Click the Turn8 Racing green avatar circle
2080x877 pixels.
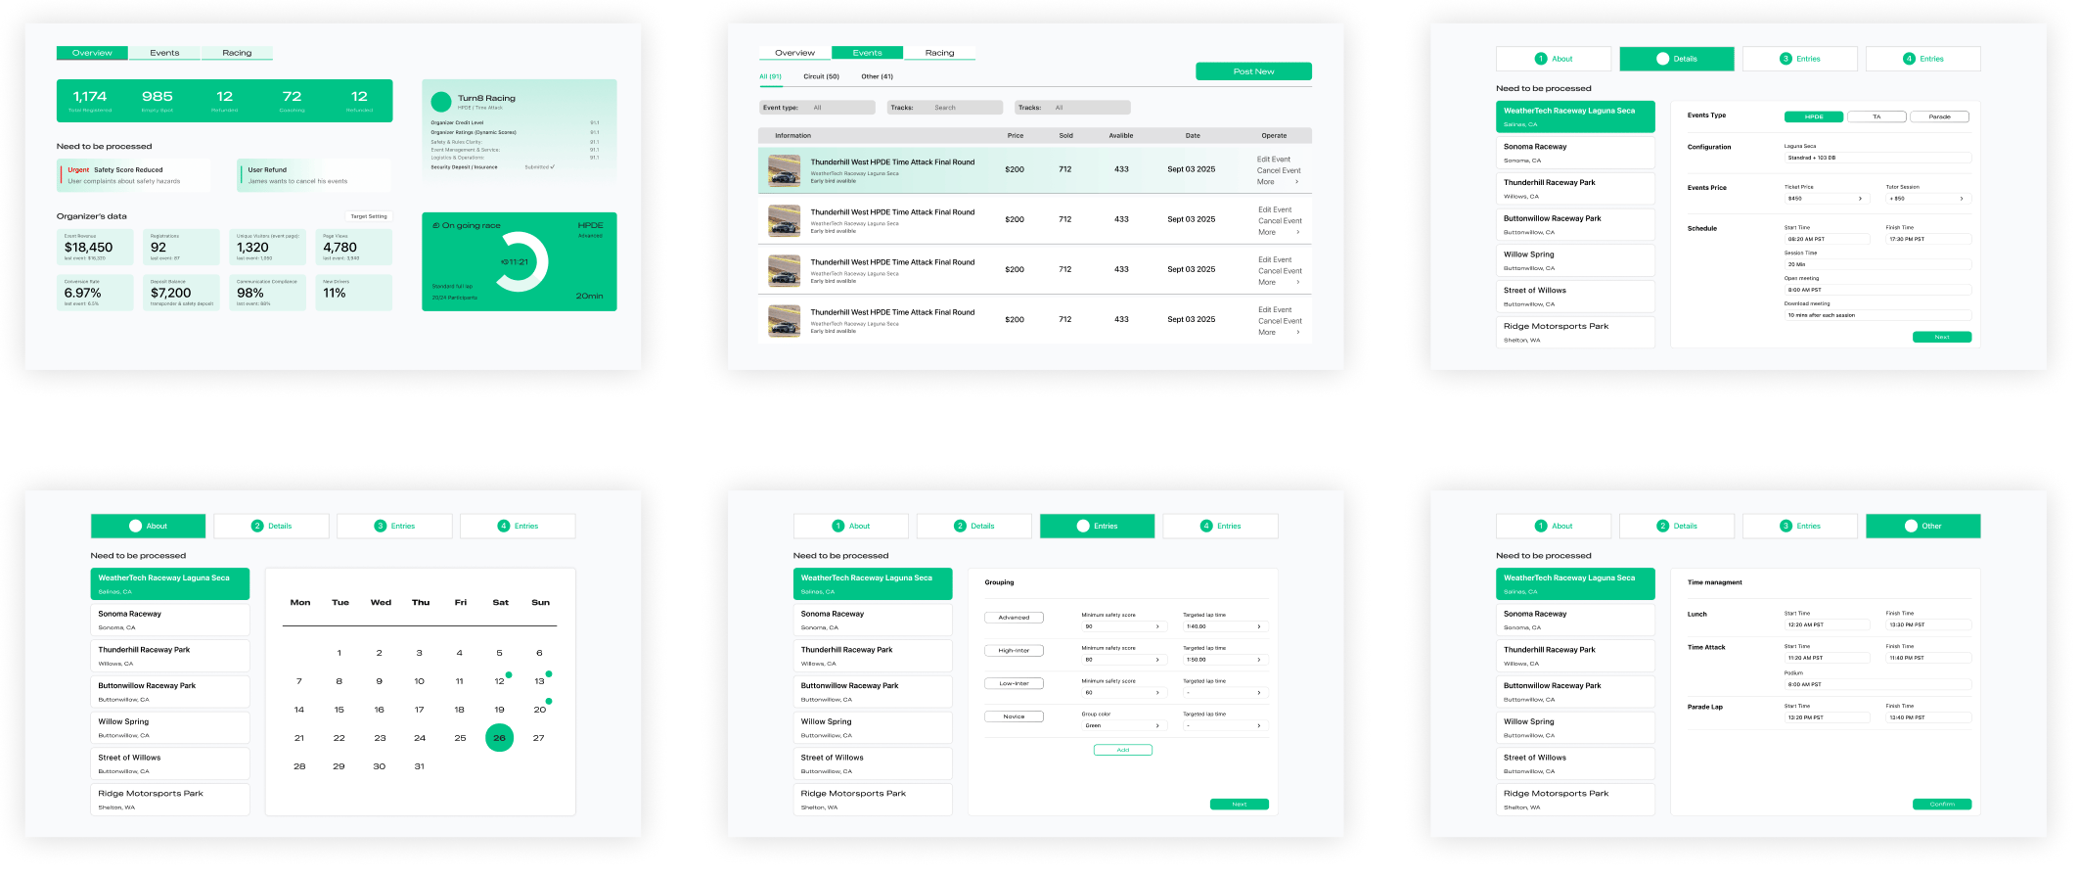click(x=441, y=101)
